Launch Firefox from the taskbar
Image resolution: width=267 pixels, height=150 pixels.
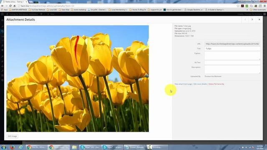[x=12, y=147]
